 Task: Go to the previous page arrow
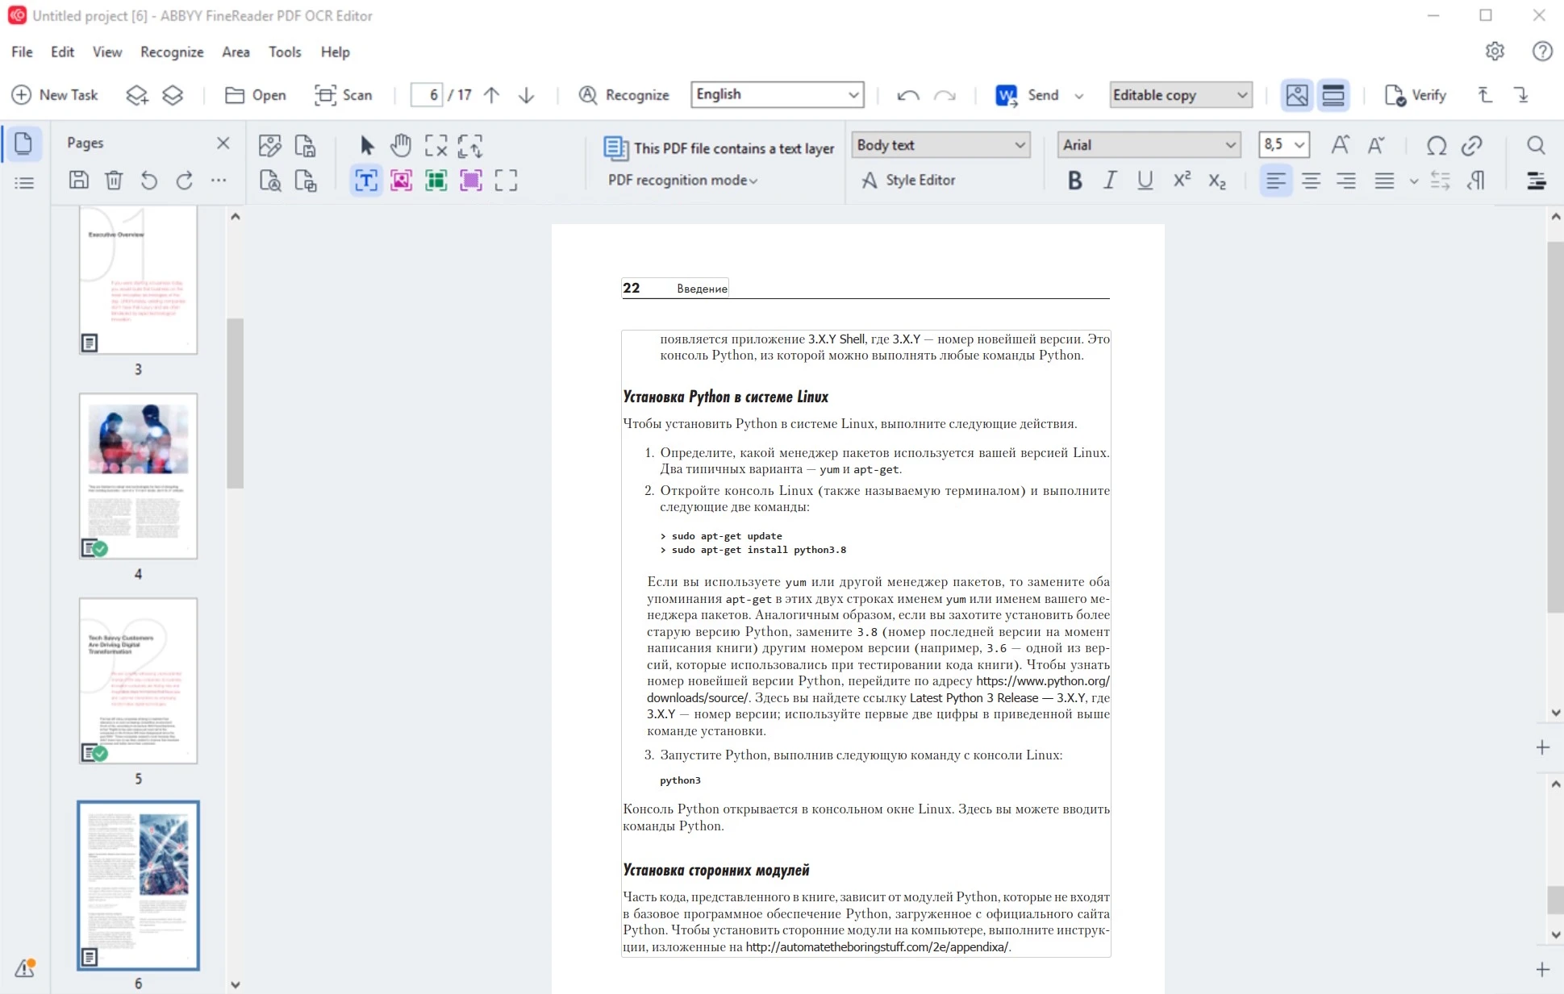491,95
